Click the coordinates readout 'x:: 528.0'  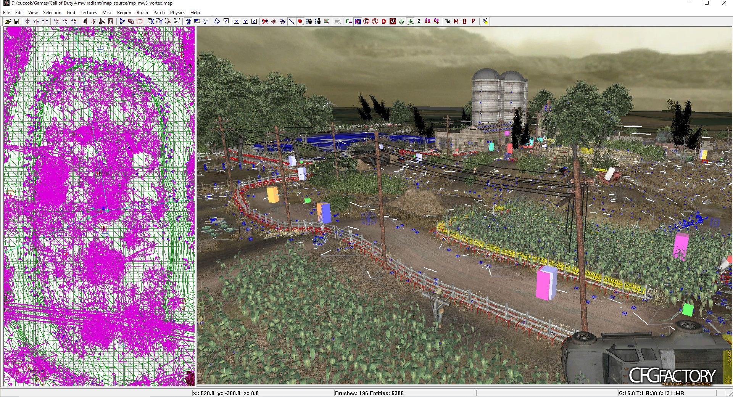204,393
